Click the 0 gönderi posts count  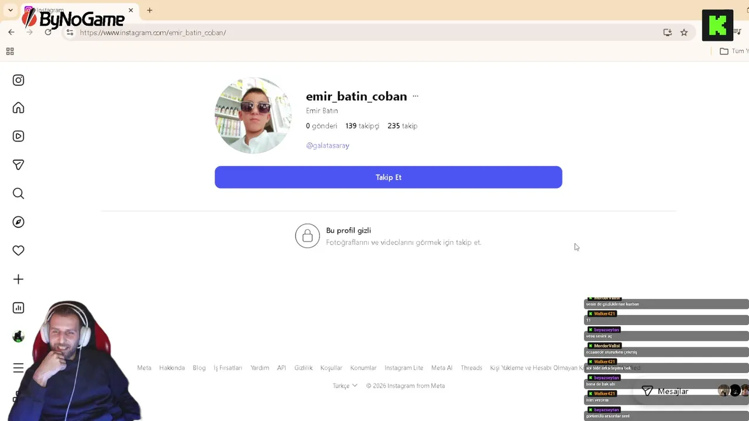pyautogui.click(x=321, y=126)
